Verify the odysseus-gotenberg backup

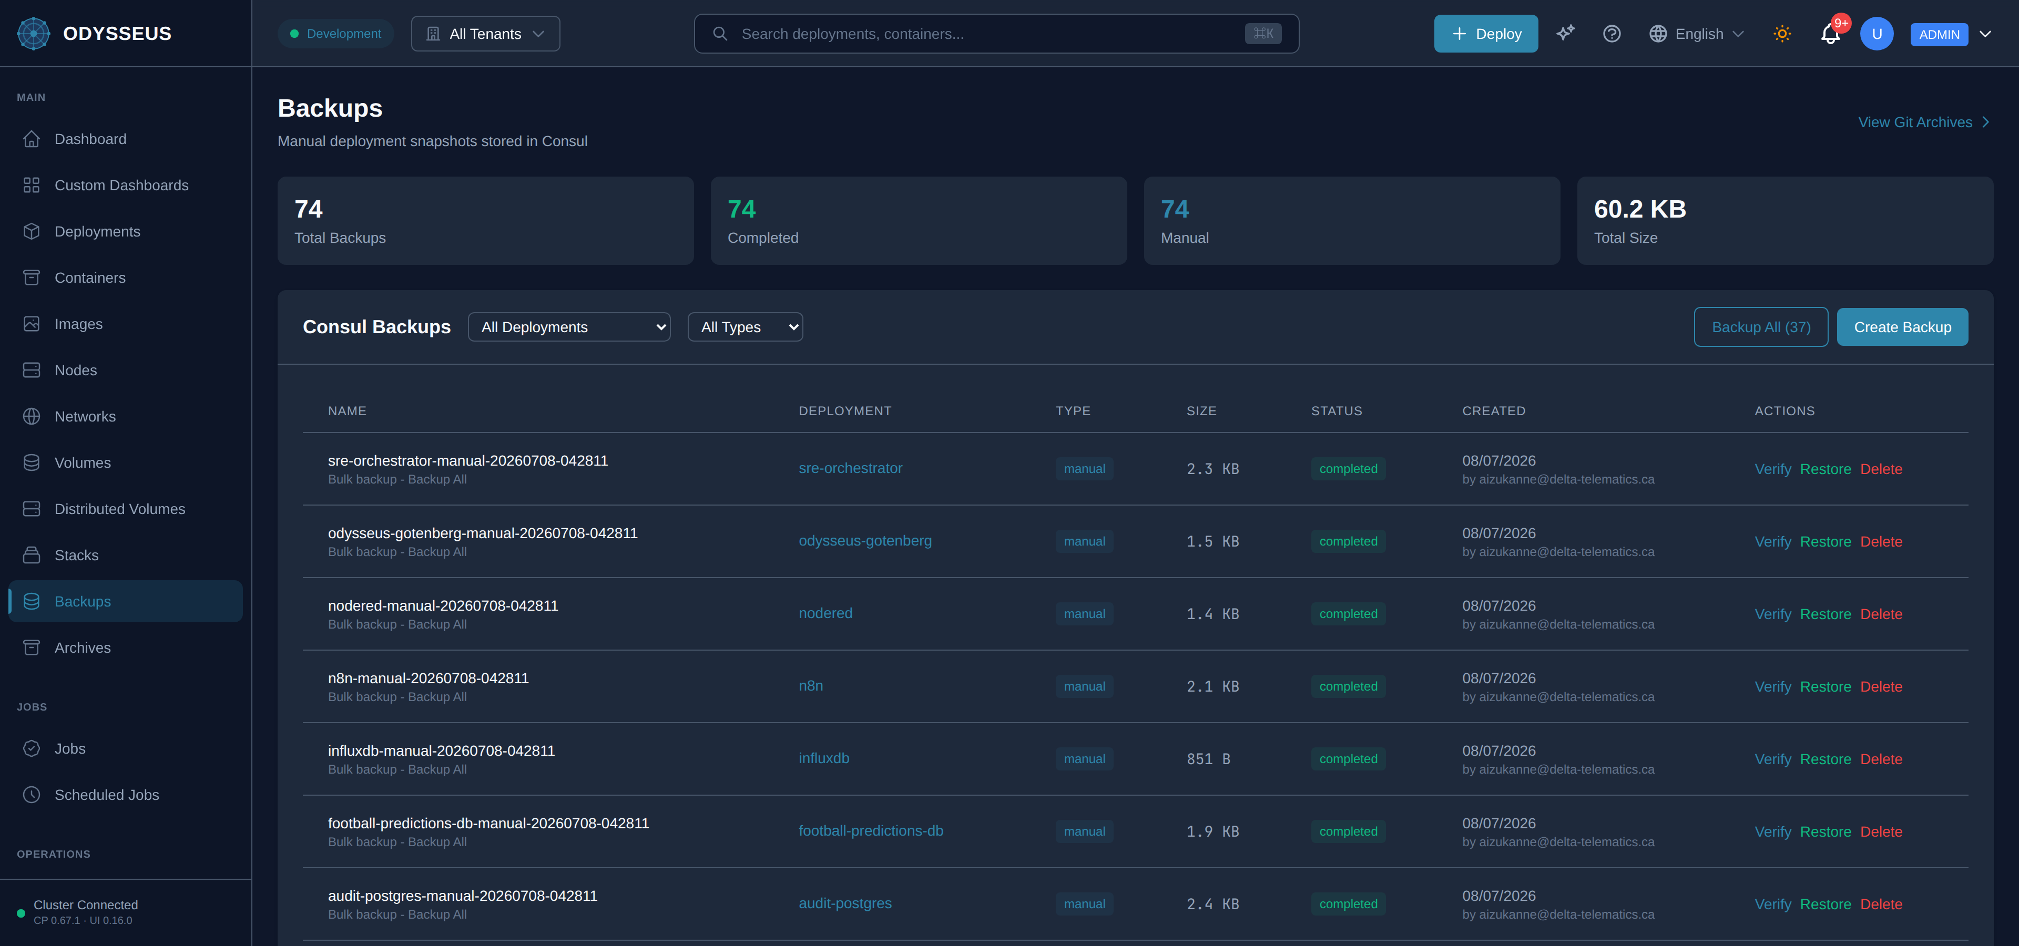click(x=1772, y=541)
